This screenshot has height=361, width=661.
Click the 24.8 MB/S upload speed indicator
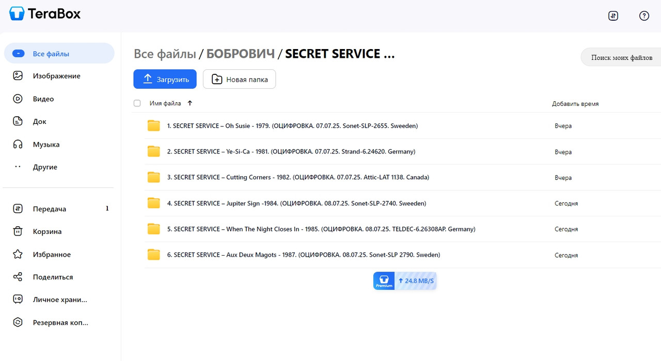tap(416, 281)
